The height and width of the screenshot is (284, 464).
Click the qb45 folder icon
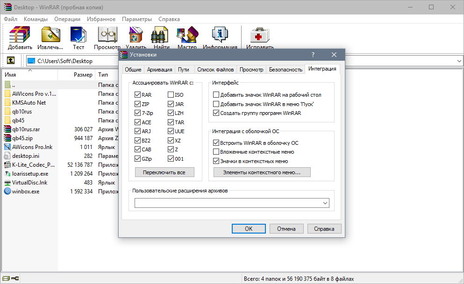7,121
